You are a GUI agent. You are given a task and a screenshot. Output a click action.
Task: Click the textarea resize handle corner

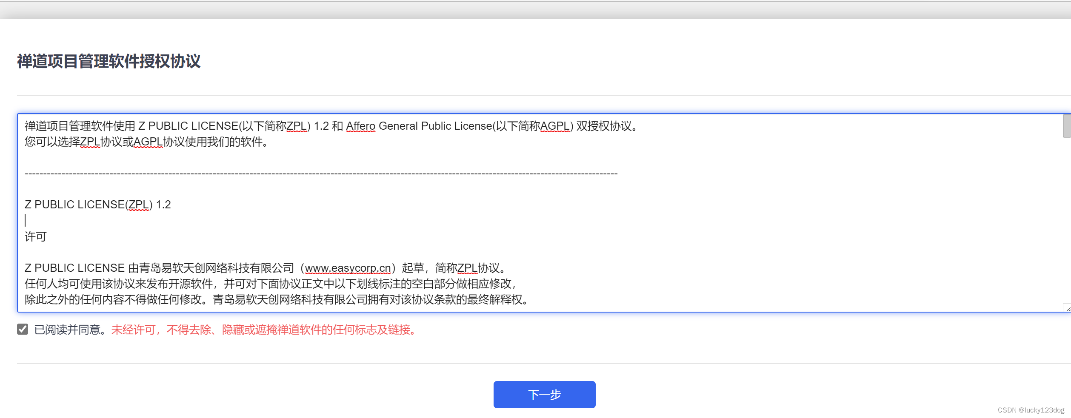point(1068,308)
